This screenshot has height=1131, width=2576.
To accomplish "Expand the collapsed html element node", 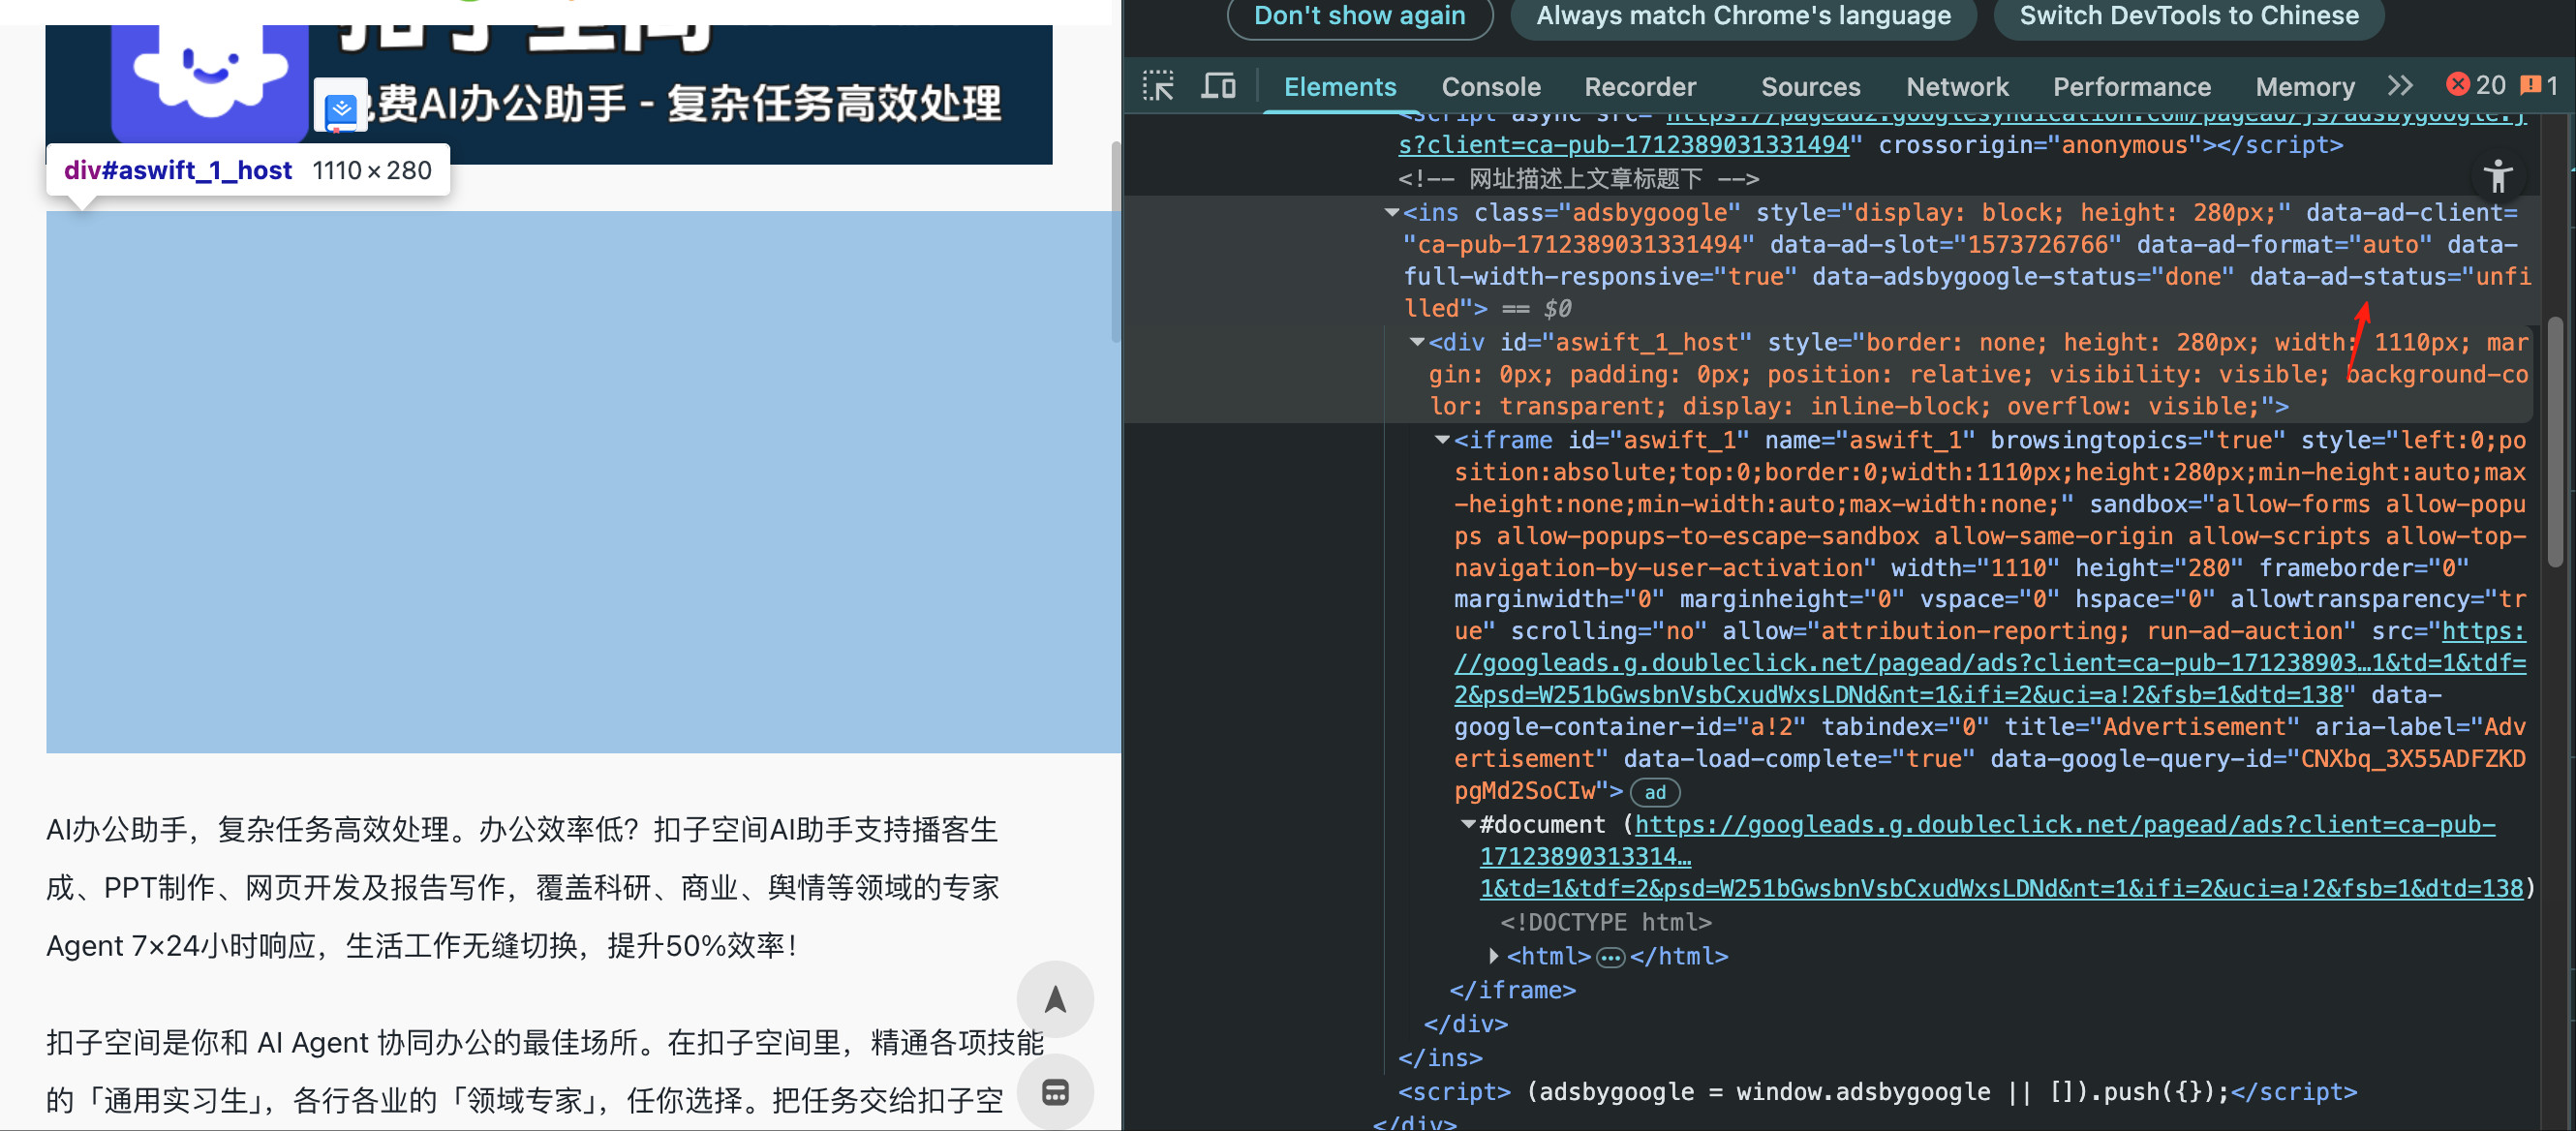I will click(x=1493, y=956).
